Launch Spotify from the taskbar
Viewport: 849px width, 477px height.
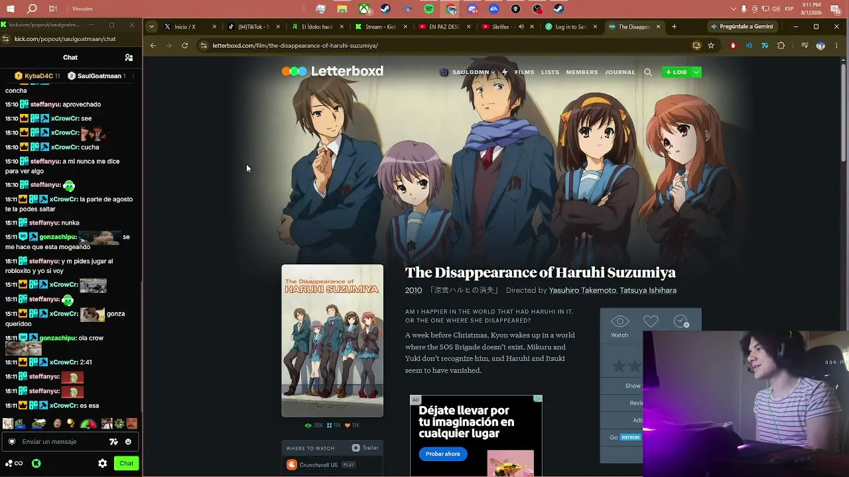428,9
